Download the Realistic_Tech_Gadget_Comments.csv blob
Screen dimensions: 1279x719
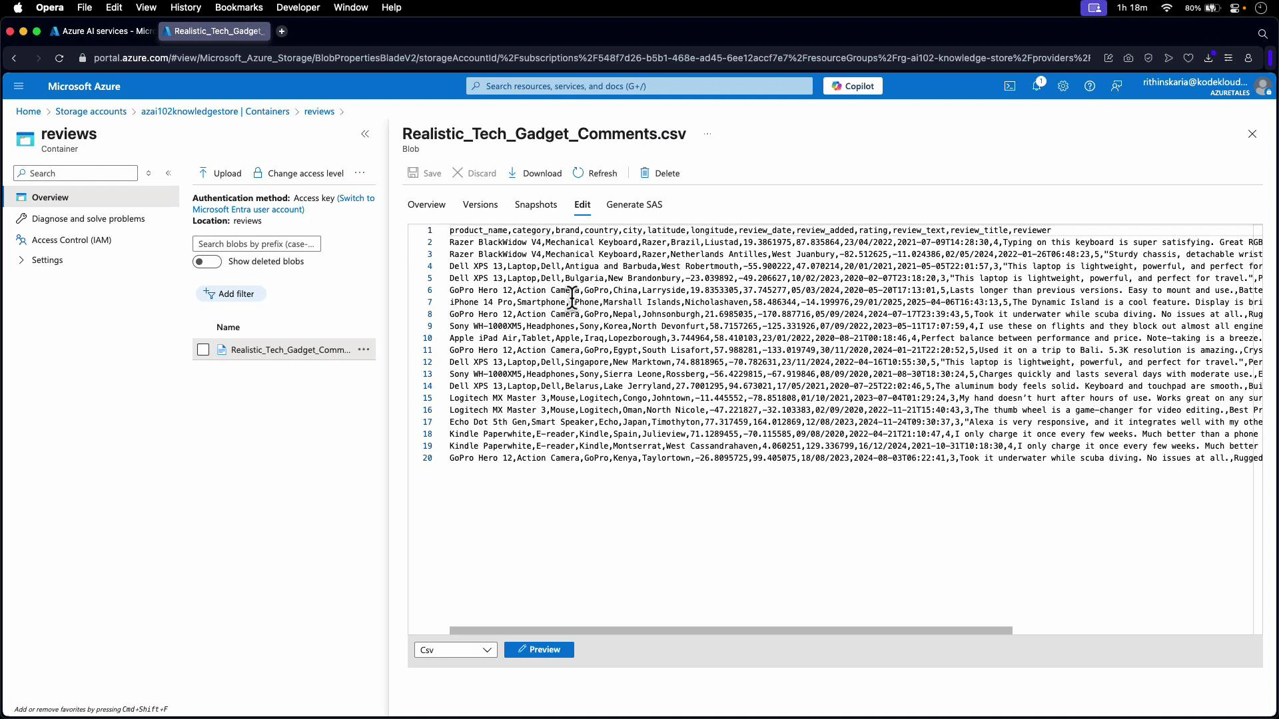point(534,172)
